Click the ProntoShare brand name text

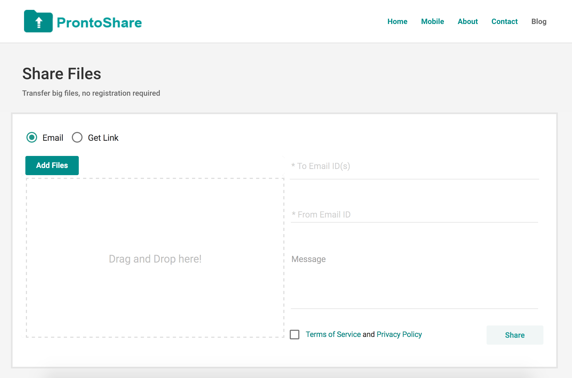tap(99, 23)
